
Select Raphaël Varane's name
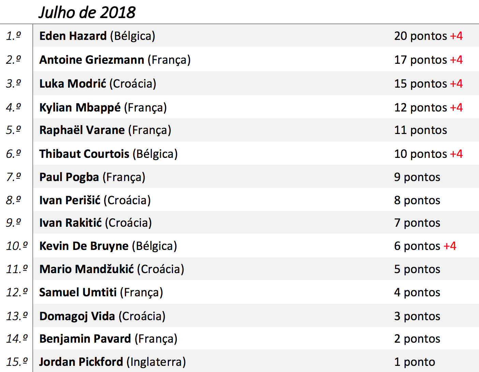82,130
